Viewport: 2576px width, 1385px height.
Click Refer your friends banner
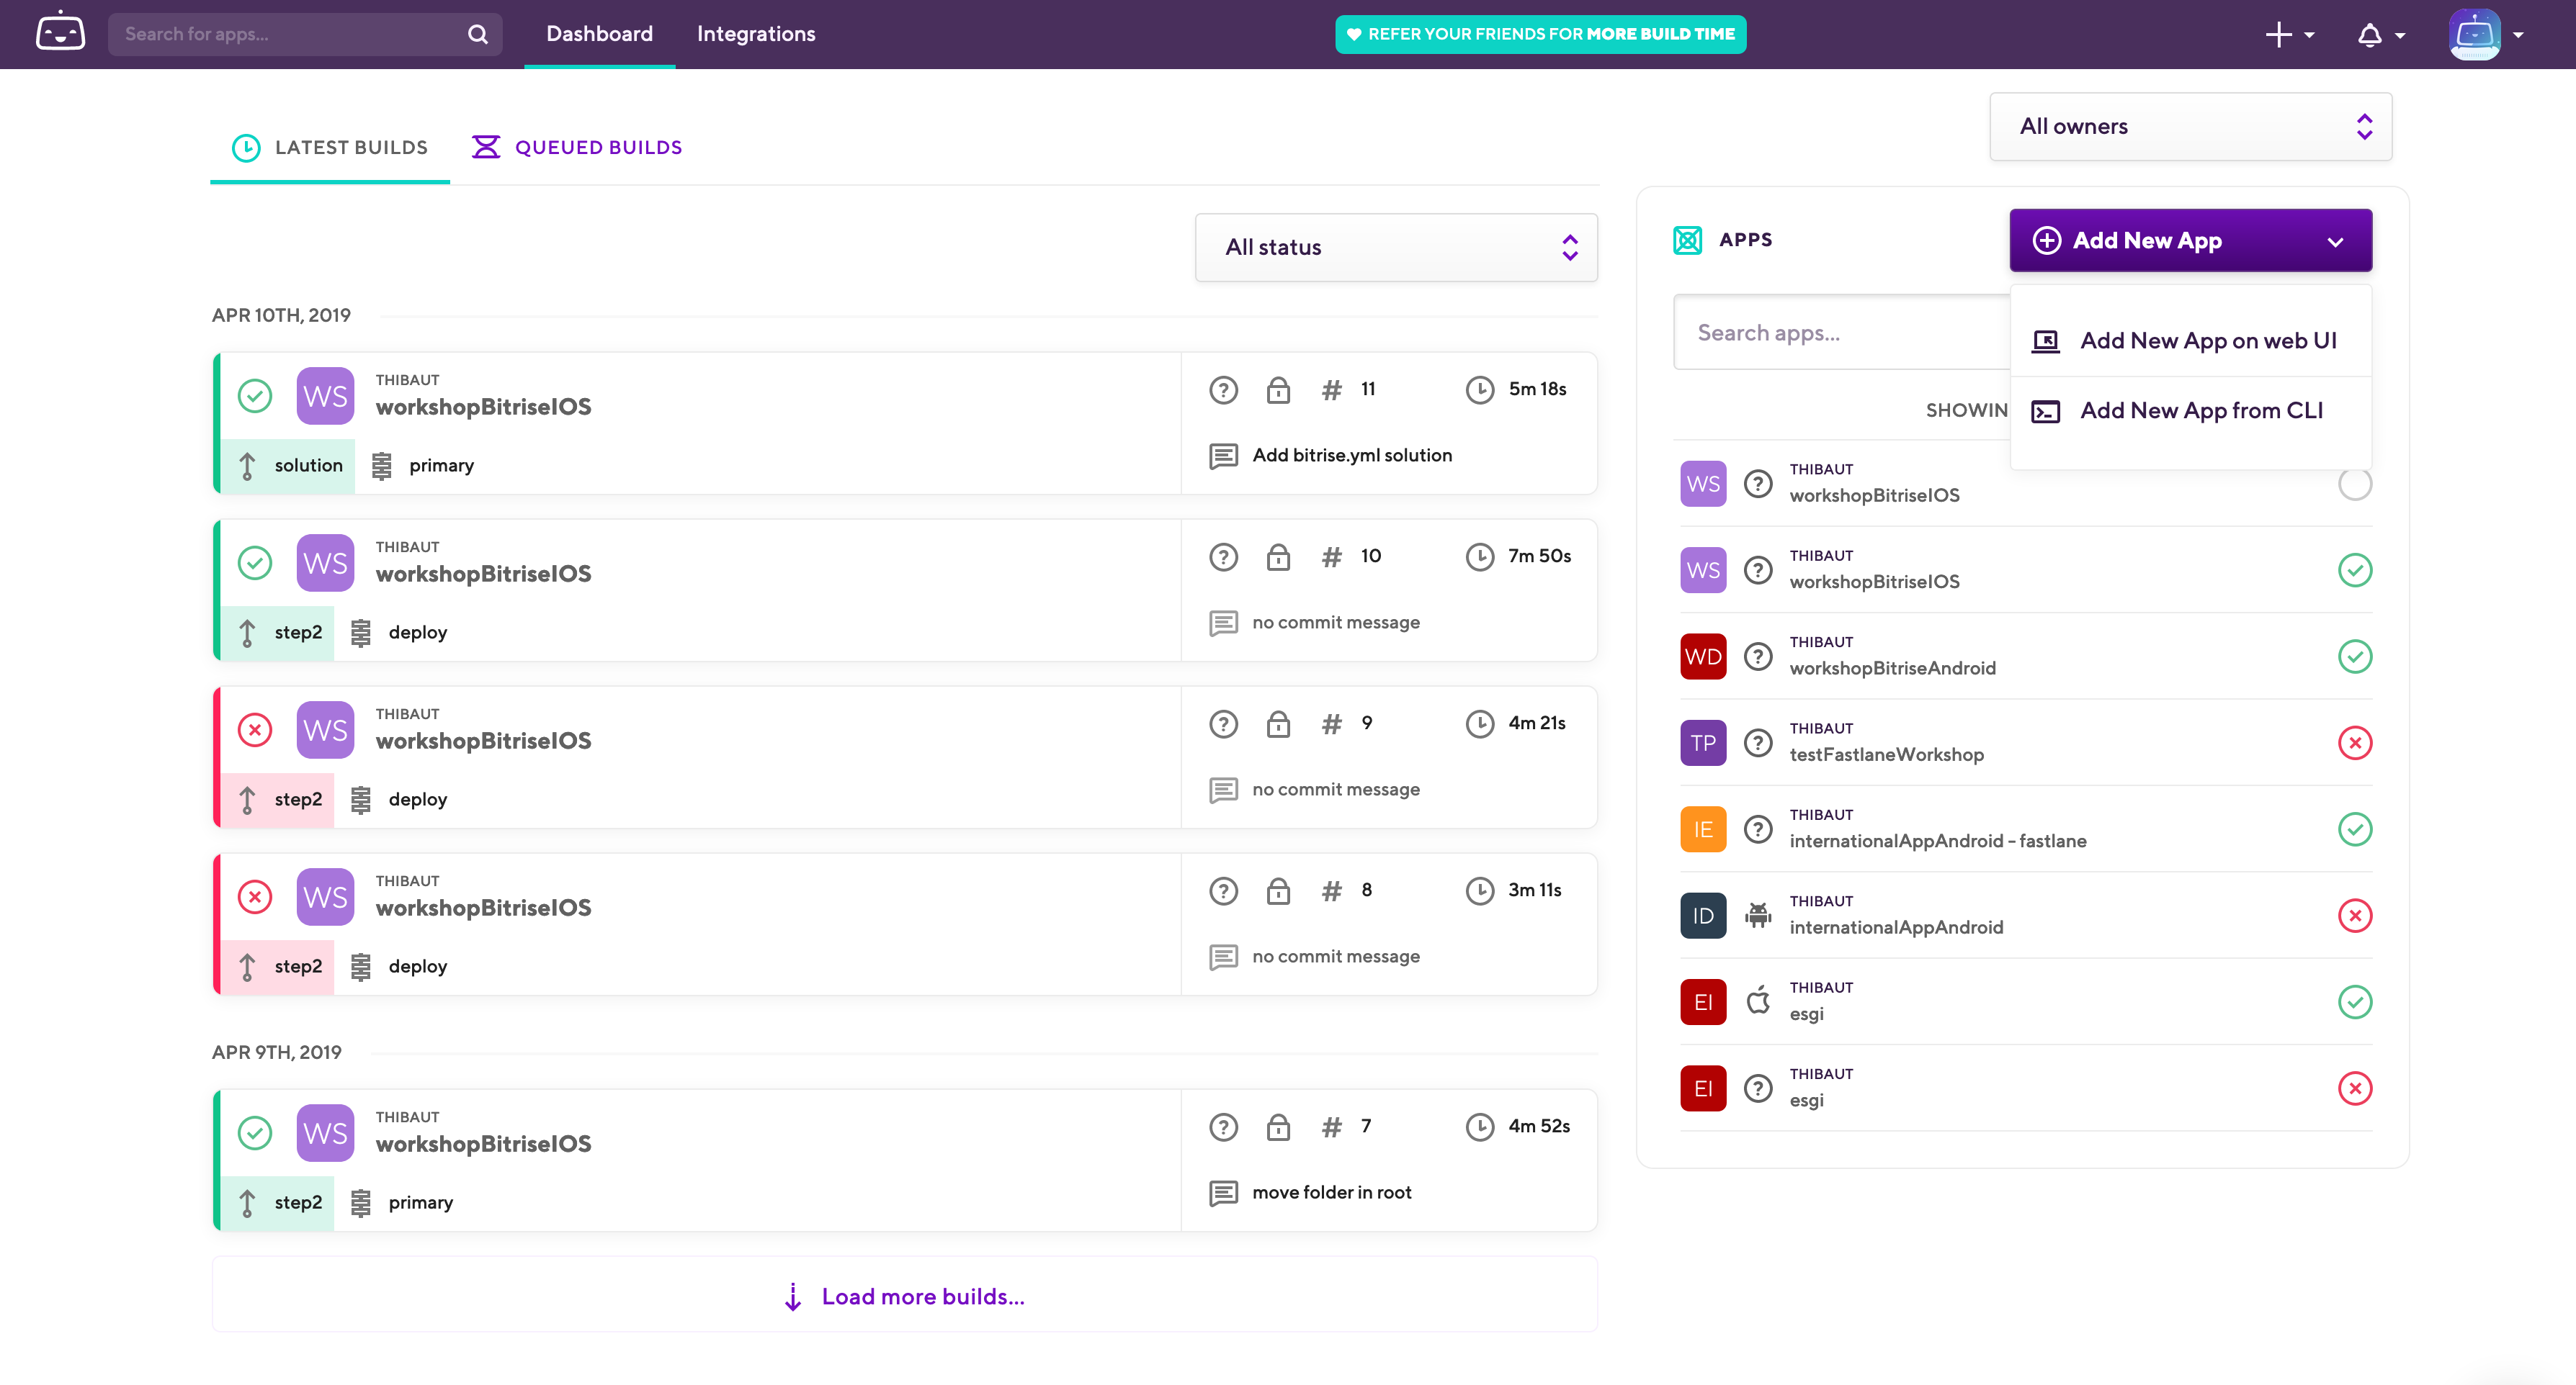1540,34
